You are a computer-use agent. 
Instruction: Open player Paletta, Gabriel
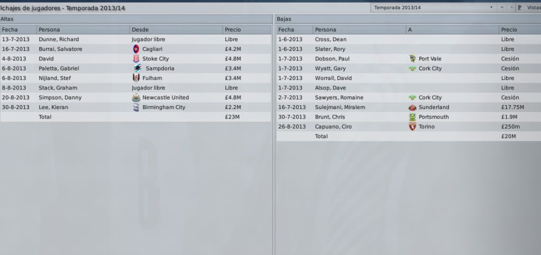pyautogui.click(x=59, y=68)
